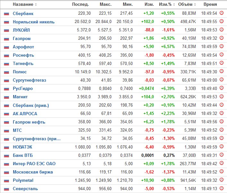The width and height of the screenshot is (227, 193).
Task: Click the clock icon in the Татнефть row
Action: [222, 63]
